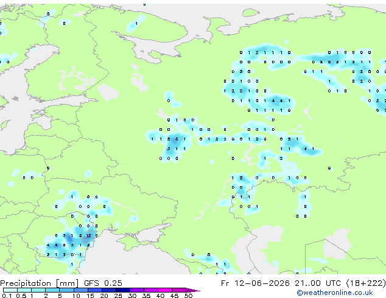Pick the 10–15 mm legend color swatch
The height and width of the screenshot is (298, 386).
point(80,290)
